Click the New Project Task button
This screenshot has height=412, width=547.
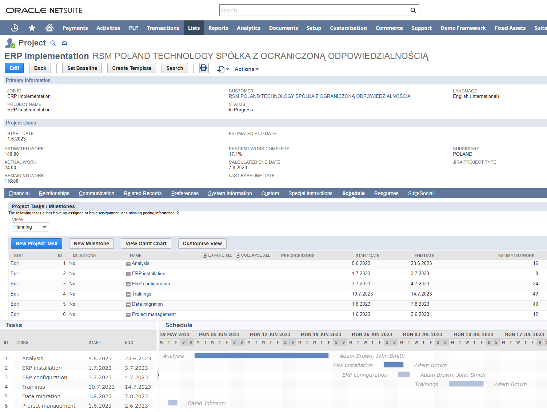[x=36, y=243]
